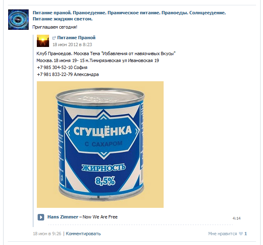Seek on the dashed audio progress line

[140, 225]
